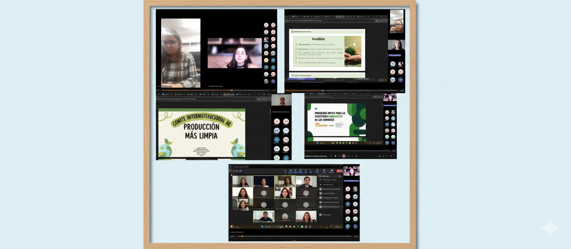571x249 pixels.
Task: Click the green program title slide in middle-right
Action: click(336, 120)
